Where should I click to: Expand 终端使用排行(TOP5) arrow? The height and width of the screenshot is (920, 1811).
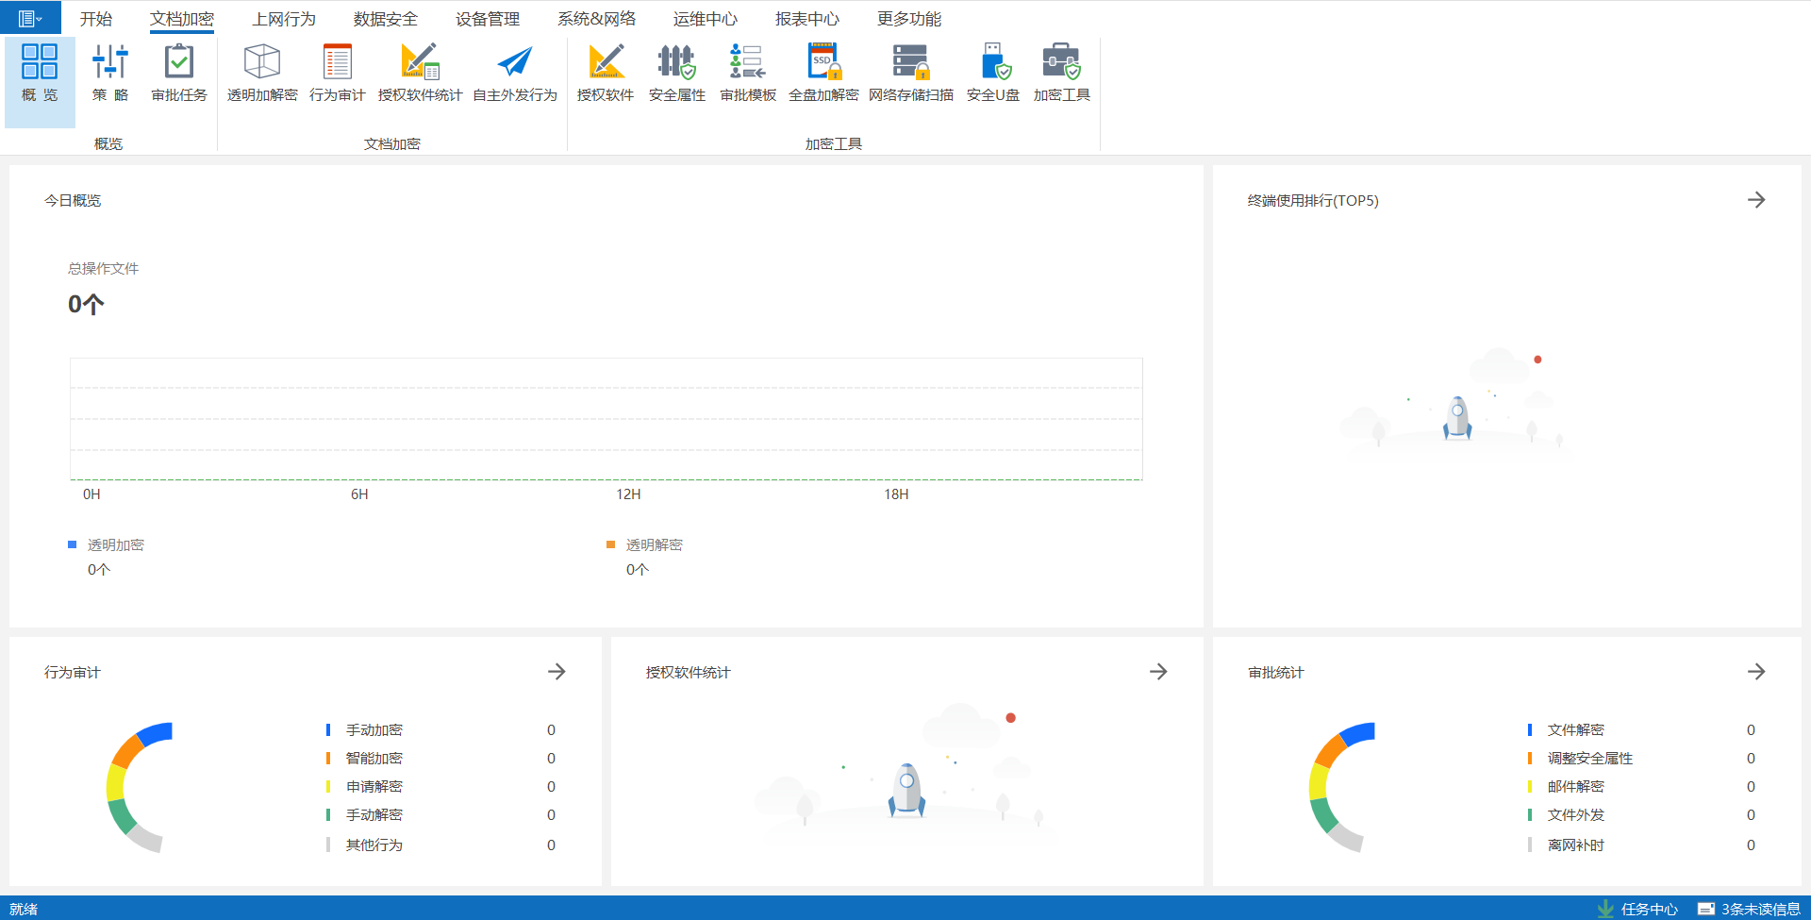1756,200
